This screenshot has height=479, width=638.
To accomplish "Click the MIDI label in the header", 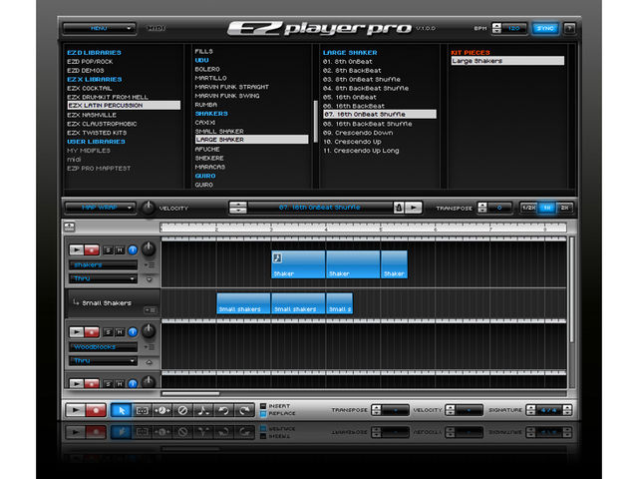I will pos(157,28).
